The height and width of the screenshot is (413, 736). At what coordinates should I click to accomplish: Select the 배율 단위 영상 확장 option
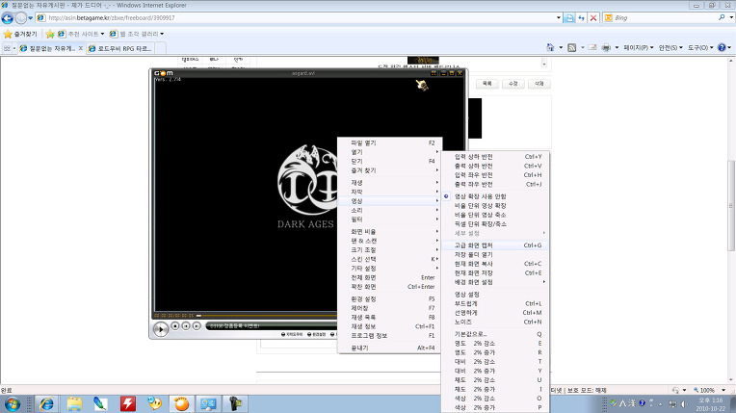tap(495, 206)
